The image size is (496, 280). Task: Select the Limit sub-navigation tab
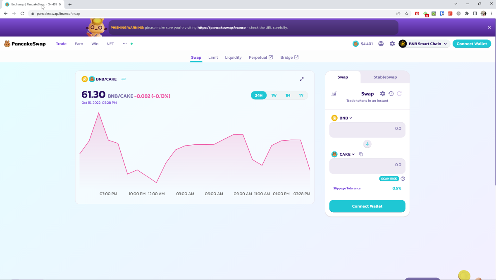click(213, 57)
